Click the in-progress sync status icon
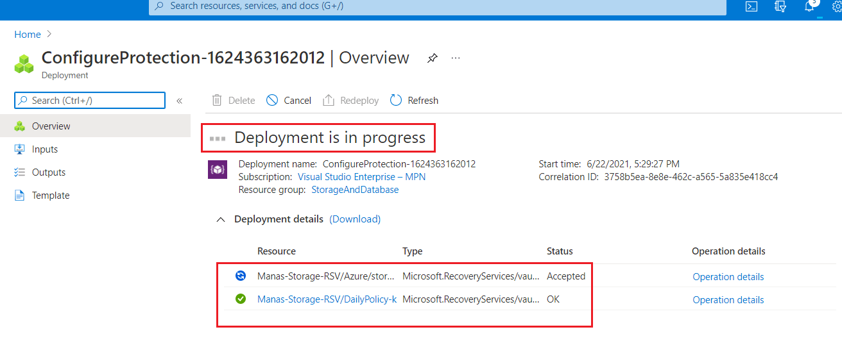This screenshot has height=350, width=842. (241, 276)
